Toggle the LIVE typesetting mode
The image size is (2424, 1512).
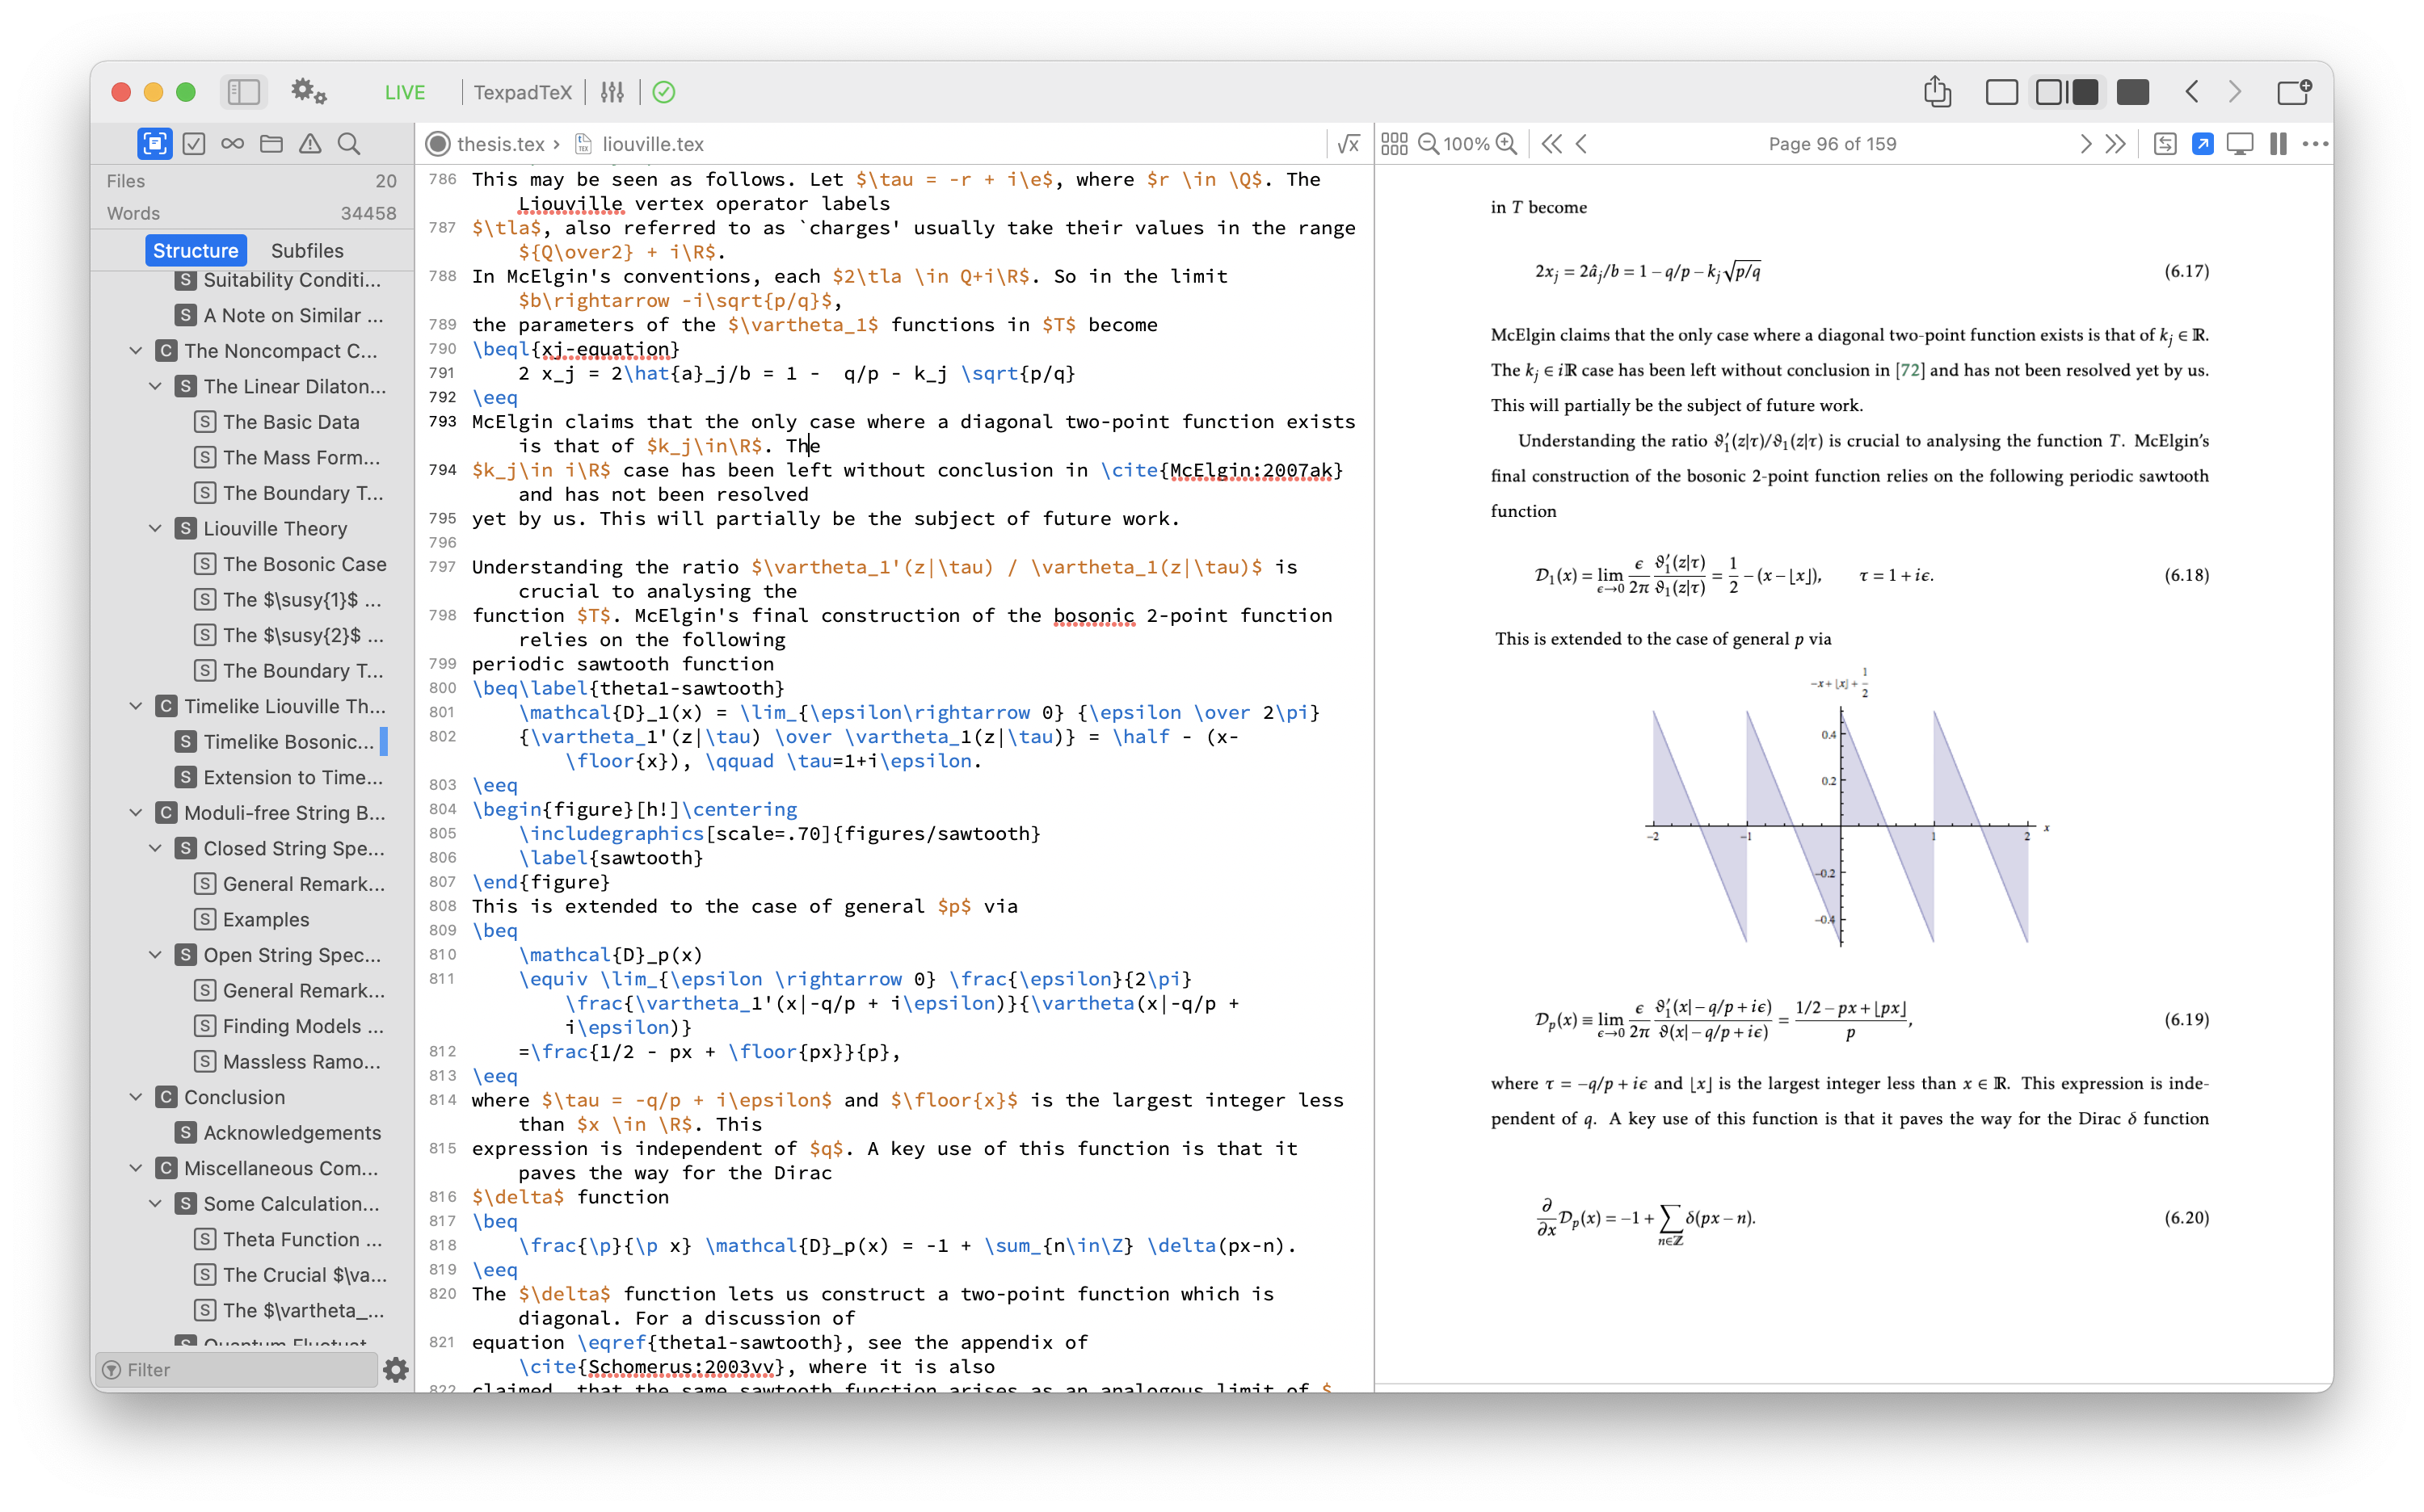[404, 92]
